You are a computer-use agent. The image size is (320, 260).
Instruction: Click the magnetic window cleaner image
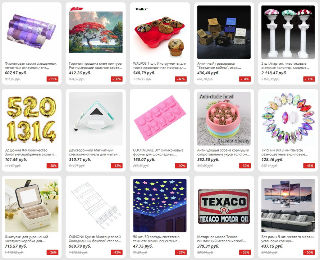(x=96, y=119)
